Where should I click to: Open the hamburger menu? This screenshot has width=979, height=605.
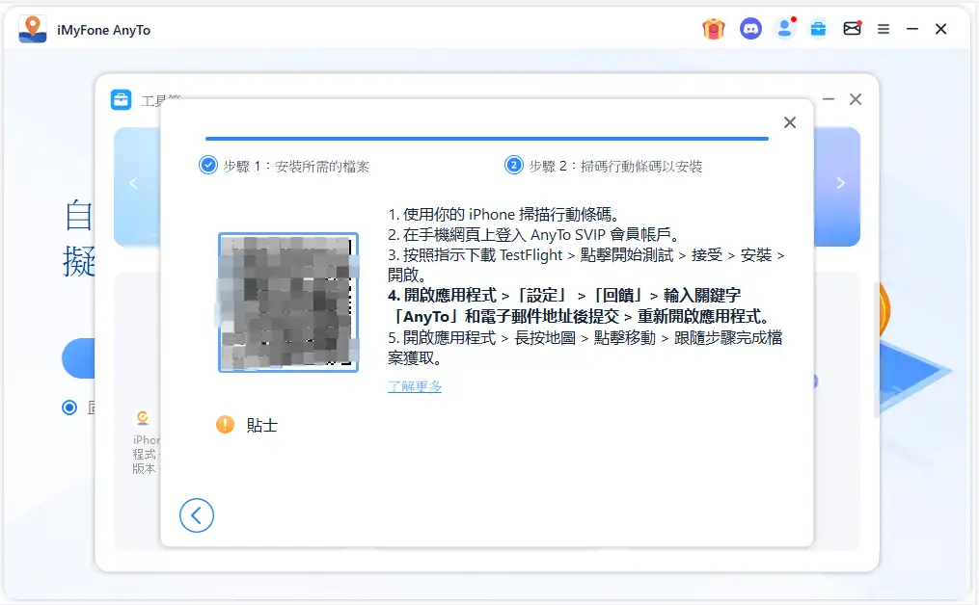883,29
